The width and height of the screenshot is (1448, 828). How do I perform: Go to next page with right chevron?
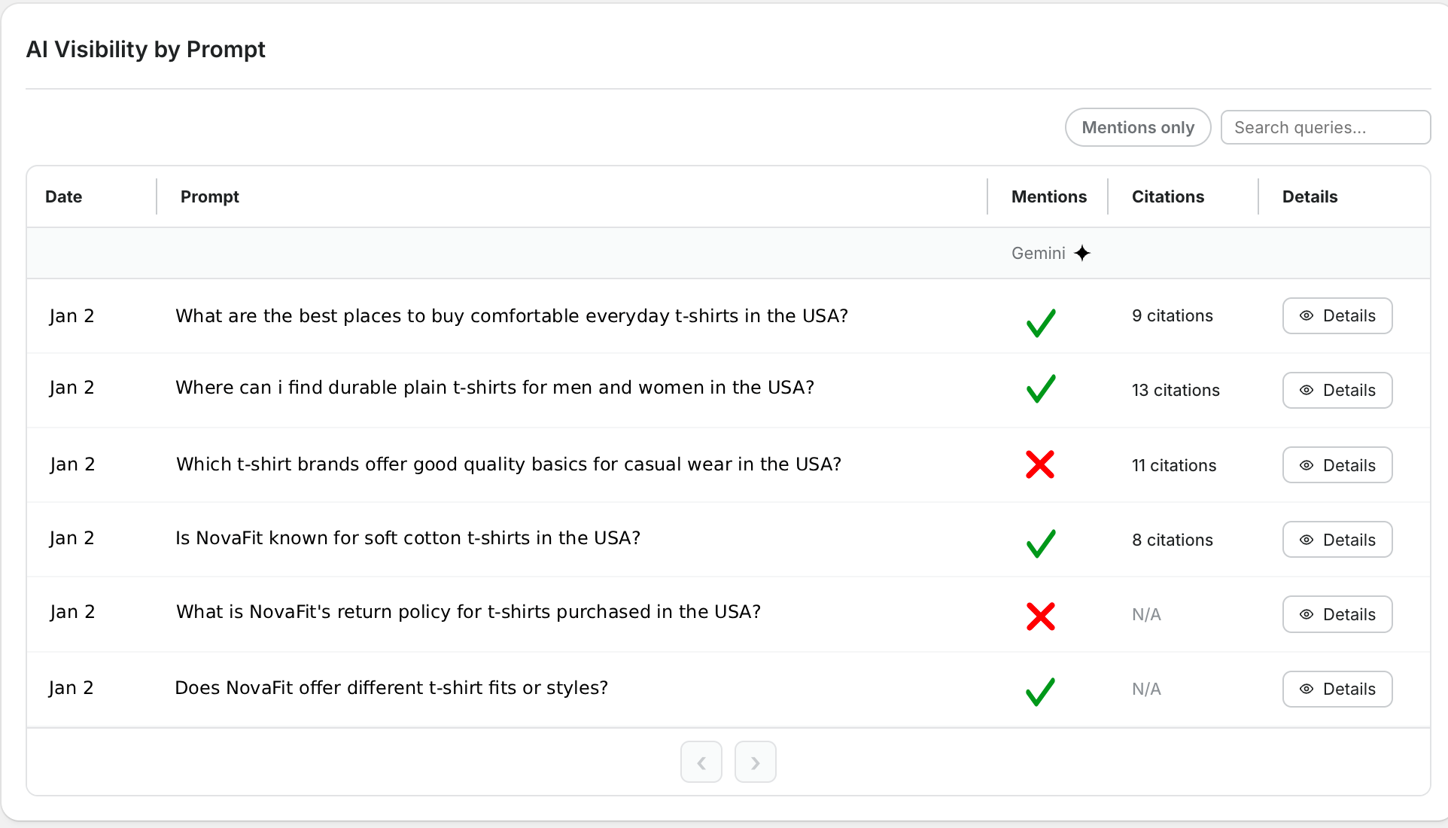point(756,763)
